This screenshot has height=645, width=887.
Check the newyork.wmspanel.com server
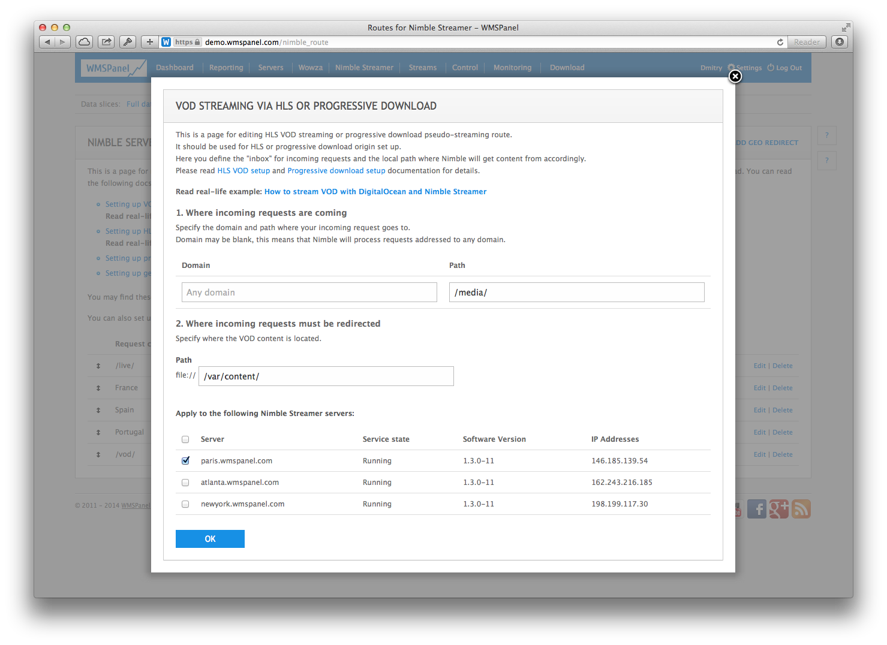pos(185,504)
